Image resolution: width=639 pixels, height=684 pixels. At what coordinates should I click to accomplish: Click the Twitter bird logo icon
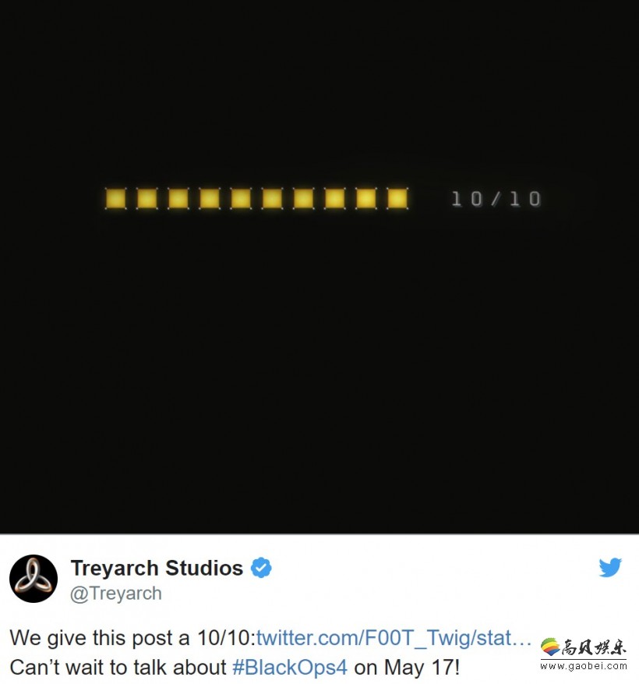pyautogui.click(x=610, y=568)
